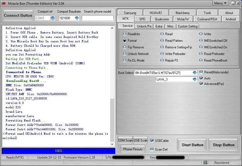Enable the Reset(Meta mode) checkbox

[201, 72]
